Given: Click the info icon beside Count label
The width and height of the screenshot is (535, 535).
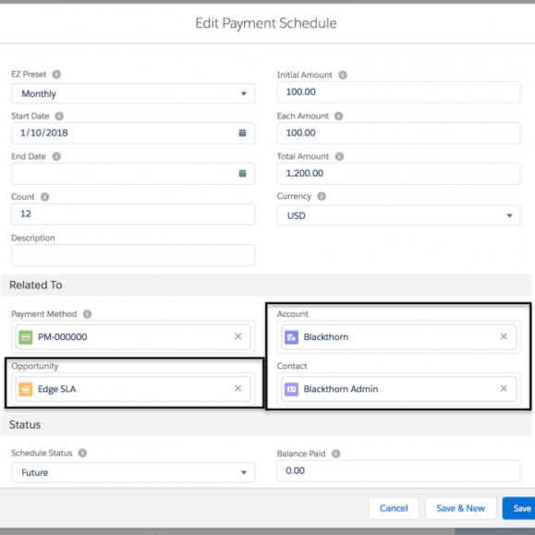Looking at the screenshot, I should (x=44, y=197).
